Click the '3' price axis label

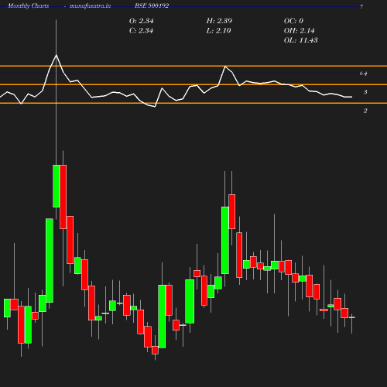(365, 92)
